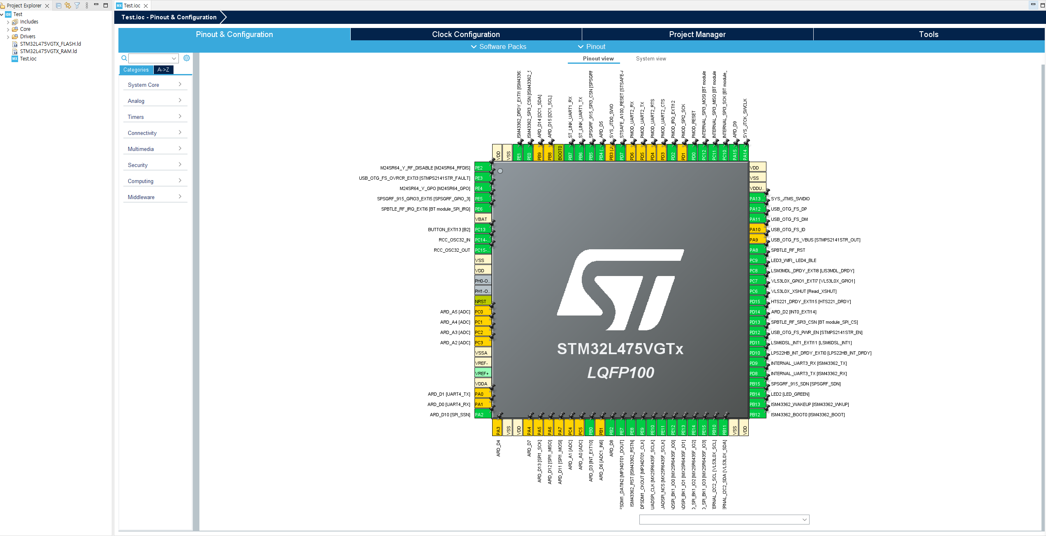Screen dimensions: 1046x536
Task: Select the STM32L475VGTX_FLASH.ld linker file
Action: point(50,44)
